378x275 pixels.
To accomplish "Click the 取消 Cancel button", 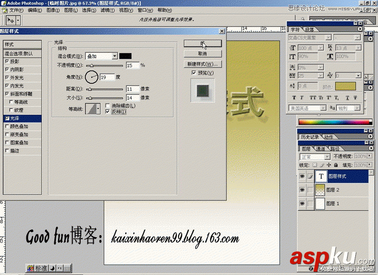I will pos(202,54).
